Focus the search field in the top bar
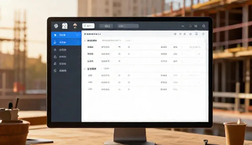The width and height of the screenshot is (252, 145). pos(128,26)
